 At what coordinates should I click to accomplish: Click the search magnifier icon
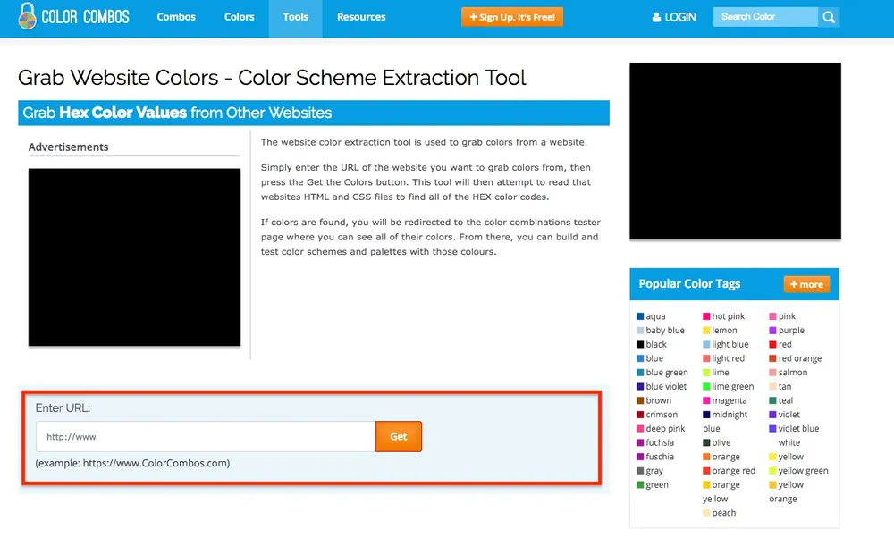[829, 17]
